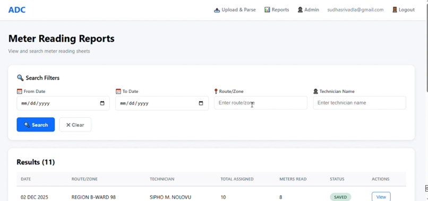Click the magnifier icon next to Search Filters

coord(20,78)
